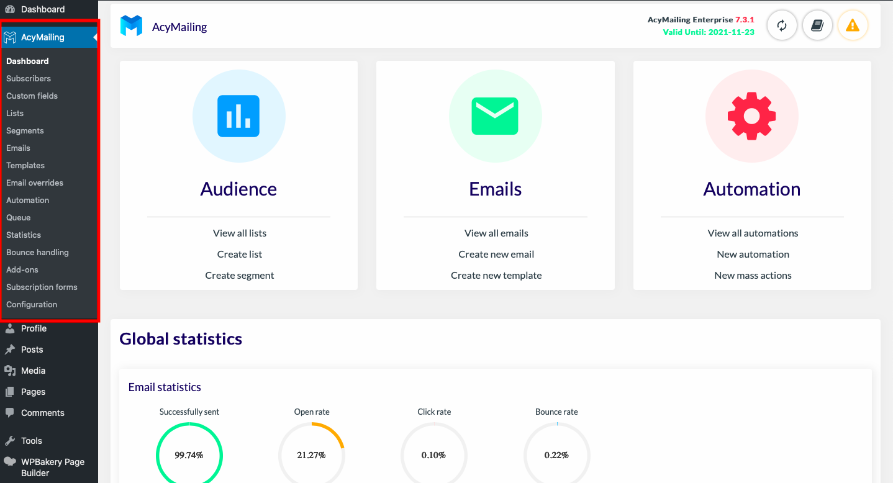Screen dimensions: 893x483
Task: Collapse the AcyMailing menu arrow
Action: pyautogui.click(x=95, y=37)
